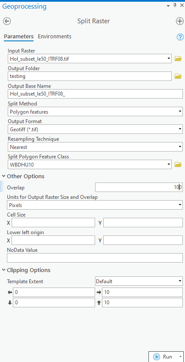Open the Run button dropdown arrow

tap(180, 357)
